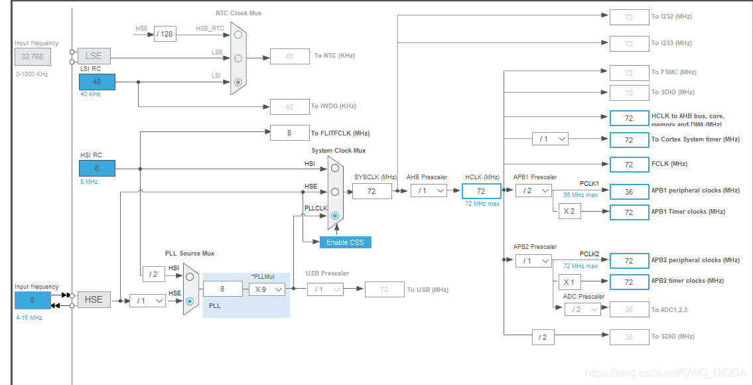753x385 pixels.
Task: Click the APB1 peripheral clocks 36 field
Action: [629, 191]
